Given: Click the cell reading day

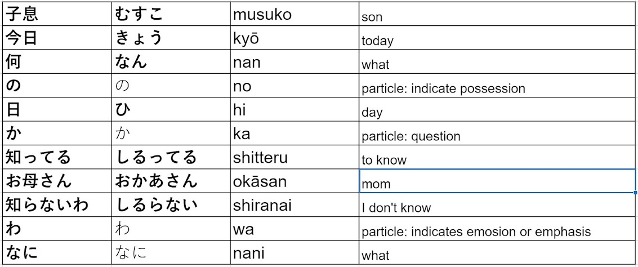Looking at the screenshot, I should [x=497, y=110].
